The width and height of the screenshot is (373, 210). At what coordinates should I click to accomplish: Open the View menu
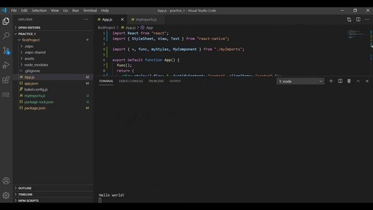coord(55,10)
